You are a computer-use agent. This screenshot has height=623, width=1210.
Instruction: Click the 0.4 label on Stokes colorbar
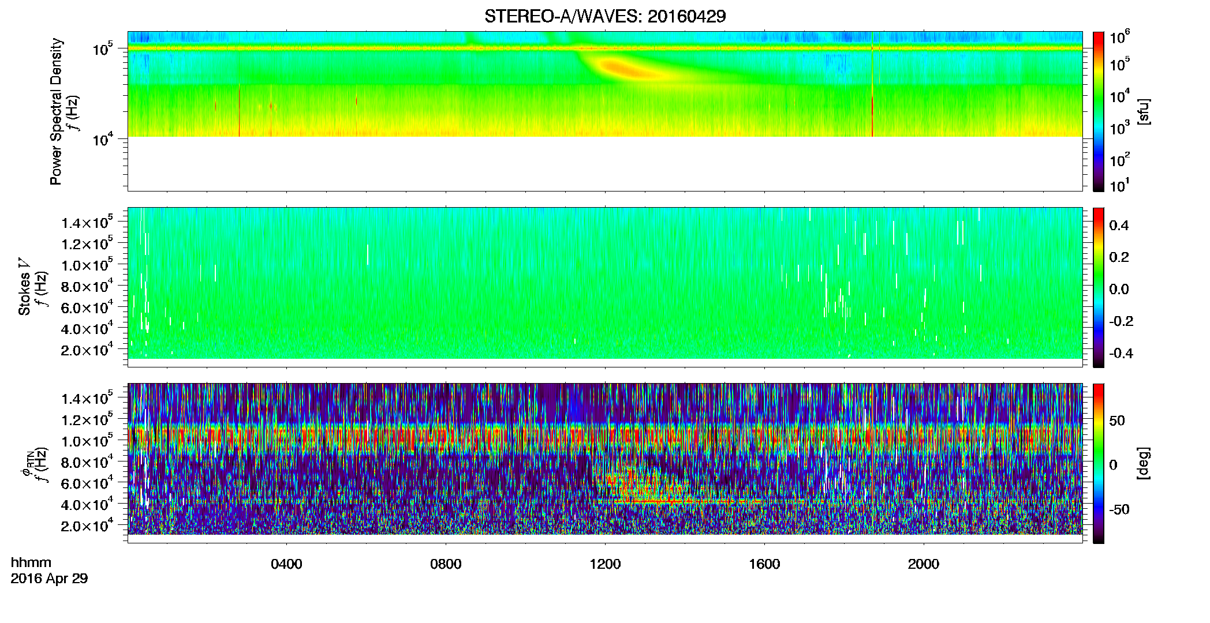click(x=1118, y=226)
